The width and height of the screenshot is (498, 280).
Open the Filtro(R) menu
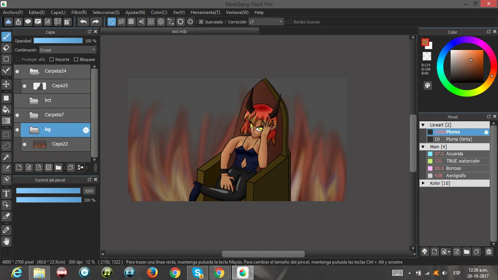click(79, 12)
